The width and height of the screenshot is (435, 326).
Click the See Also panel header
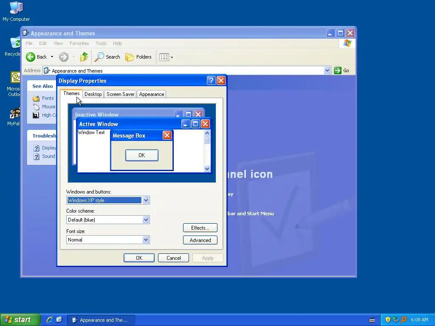[x=42, y=86]
